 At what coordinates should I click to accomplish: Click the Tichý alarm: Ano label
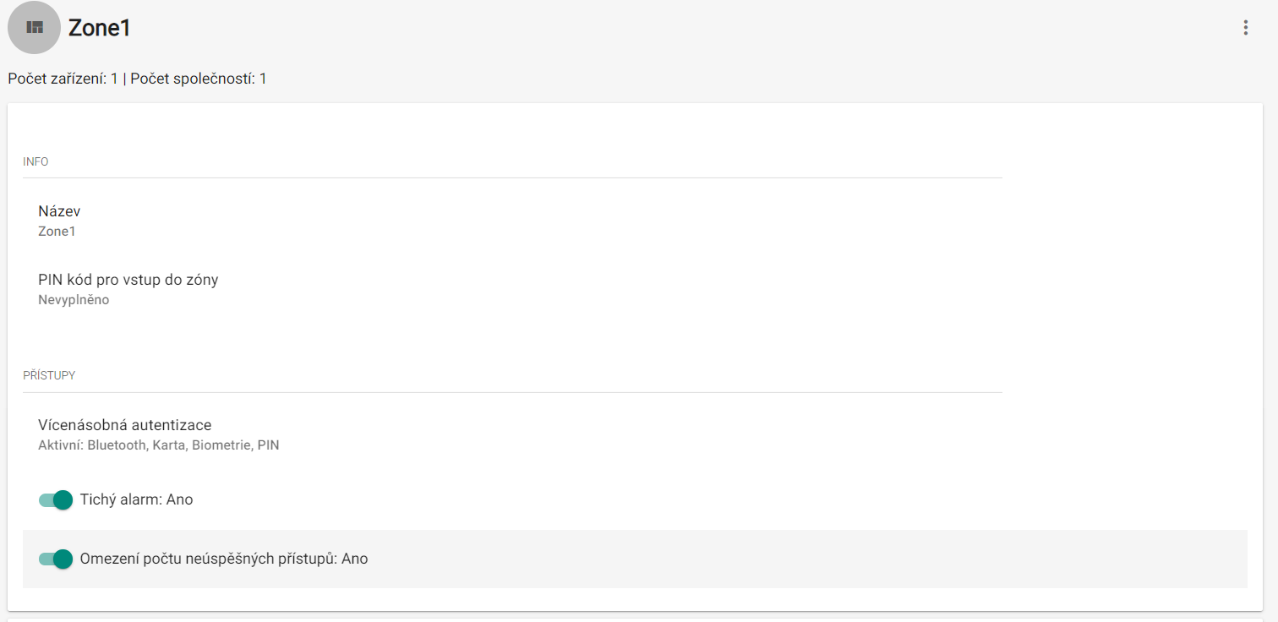click(137, 499)
